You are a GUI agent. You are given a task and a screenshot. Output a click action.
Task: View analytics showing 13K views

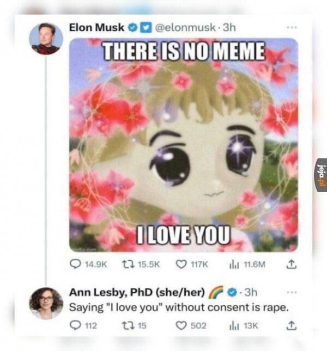tap(244, 326)
